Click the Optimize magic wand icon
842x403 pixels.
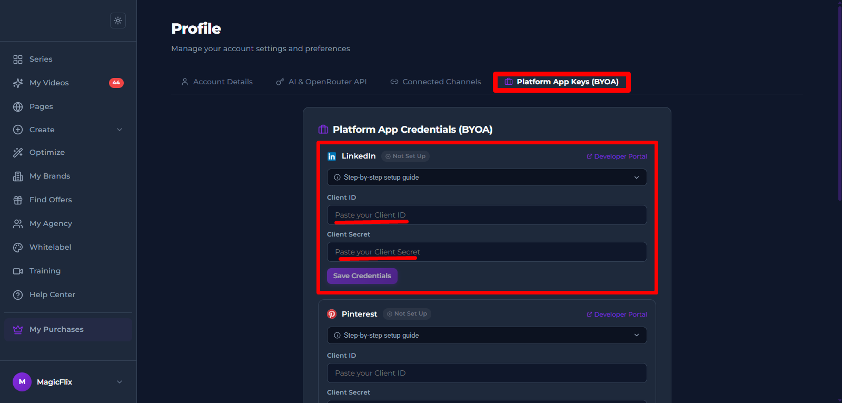click(18, 152)
